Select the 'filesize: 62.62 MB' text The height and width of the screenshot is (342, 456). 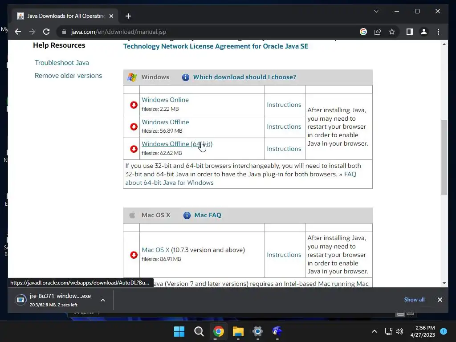[x=162, y=153]
